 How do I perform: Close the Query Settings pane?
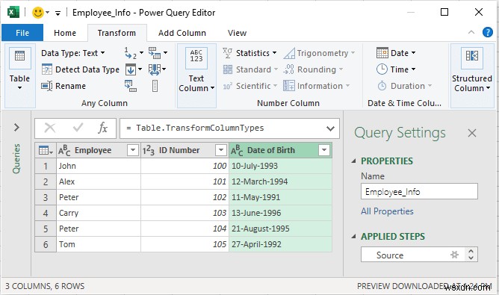[x=472, y=133]
